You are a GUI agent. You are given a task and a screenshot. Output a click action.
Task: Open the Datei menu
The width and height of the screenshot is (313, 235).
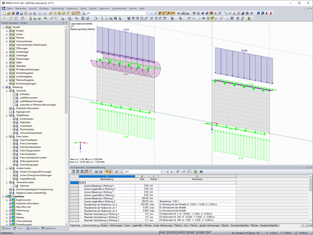(x=10, y=8)
